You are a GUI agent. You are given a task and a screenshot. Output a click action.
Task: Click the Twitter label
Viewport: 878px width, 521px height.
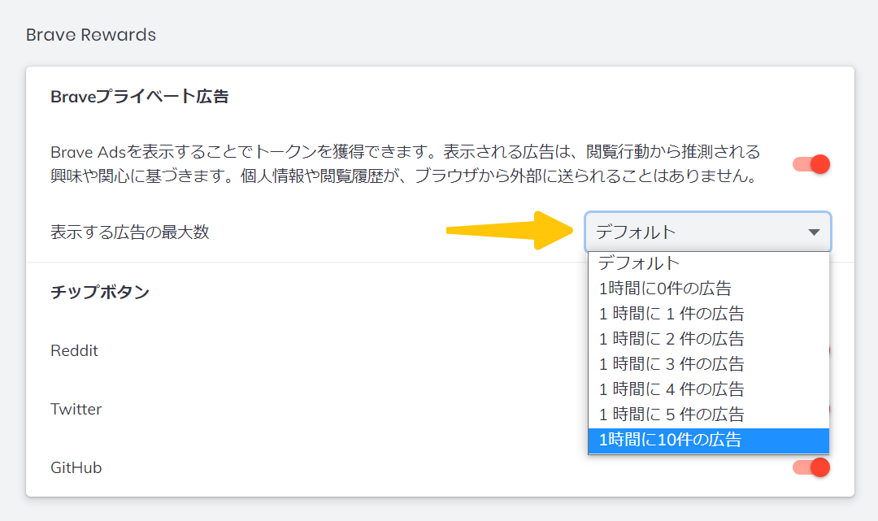(76, 409)
